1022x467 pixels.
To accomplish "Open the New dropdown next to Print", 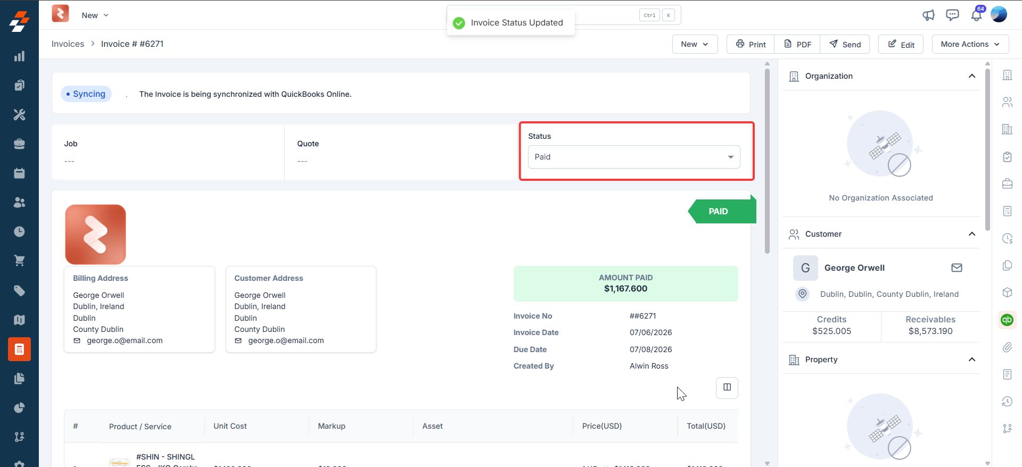I will (695, 44).
